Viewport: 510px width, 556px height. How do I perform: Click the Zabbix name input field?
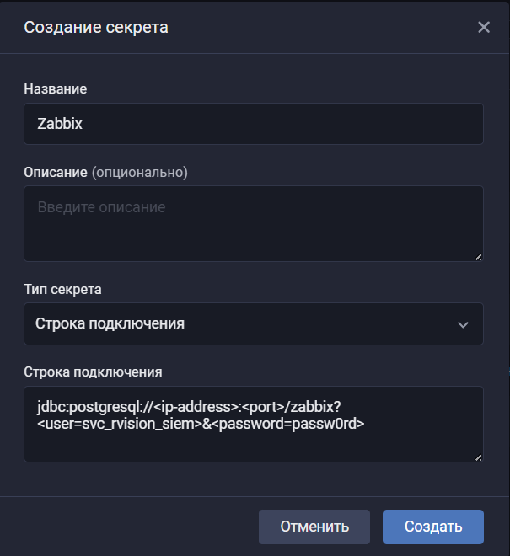pos(253,124)
